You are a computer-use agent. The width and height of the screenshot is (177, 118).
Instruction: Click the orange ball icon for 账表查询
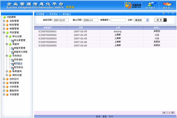pos(10,71)
